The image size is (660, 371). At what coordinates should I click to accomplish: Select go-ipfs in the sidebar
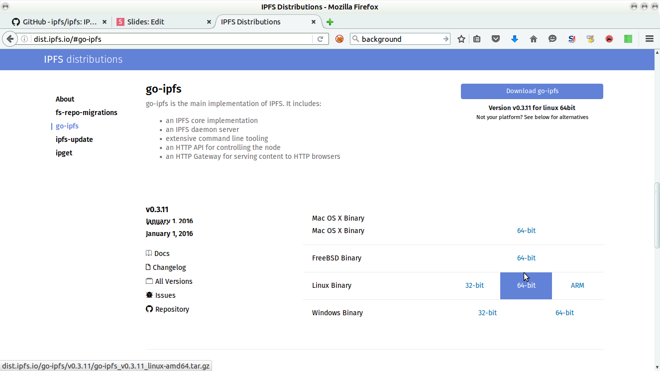pyautogui.click(x=67, y=126)
